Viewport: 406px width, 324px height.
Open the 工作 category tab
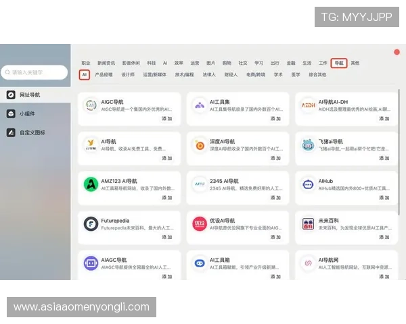pos(323,63)
